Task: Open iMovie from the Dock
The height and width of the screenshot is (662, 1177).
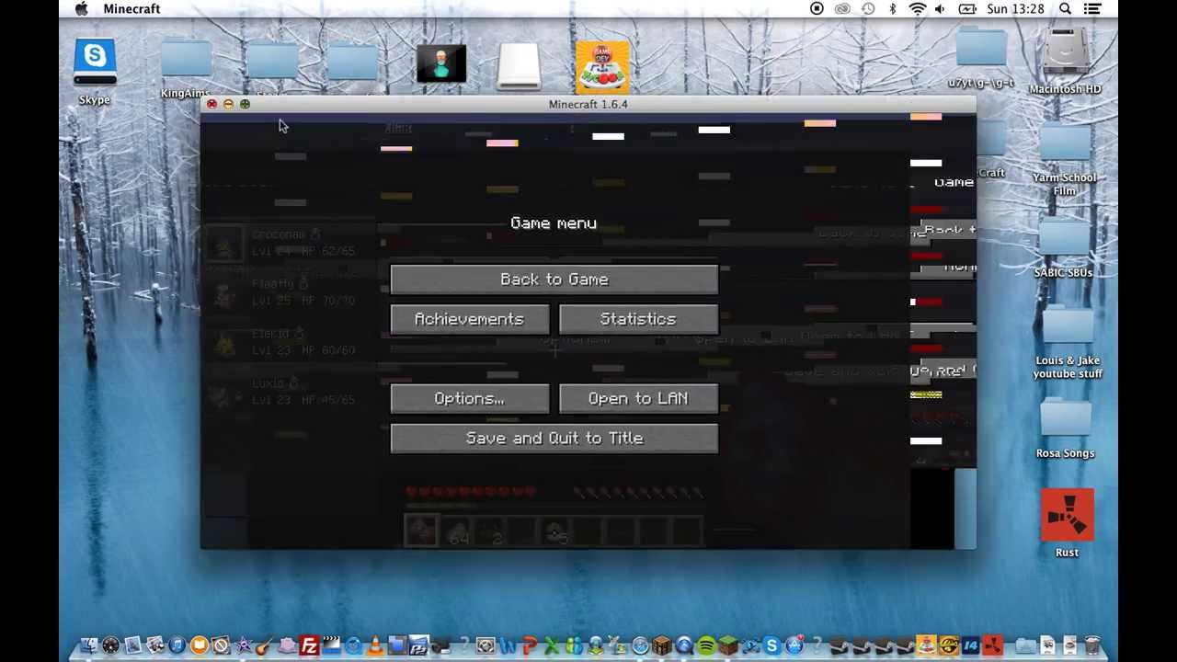Action: [244, 645]
